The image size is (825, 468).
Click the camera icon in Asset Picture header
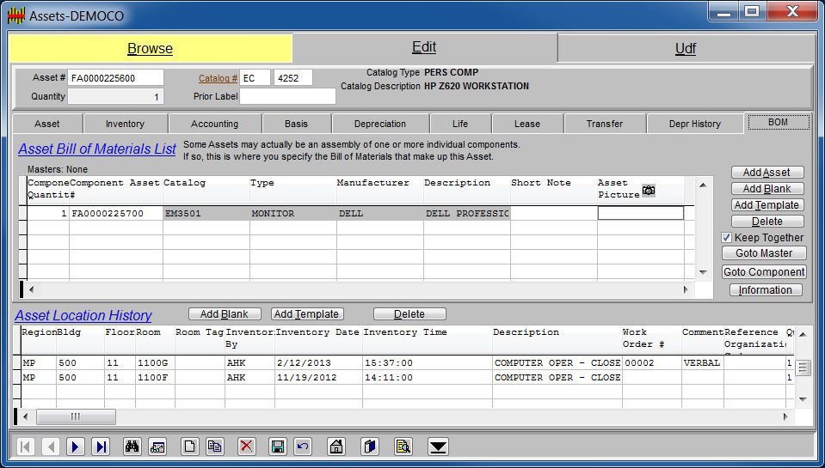click(x=649, y=190)
